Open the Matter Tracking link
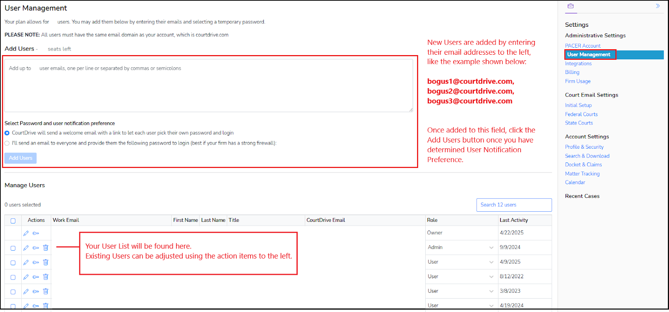669x312 pixels. tap(582, 174)
